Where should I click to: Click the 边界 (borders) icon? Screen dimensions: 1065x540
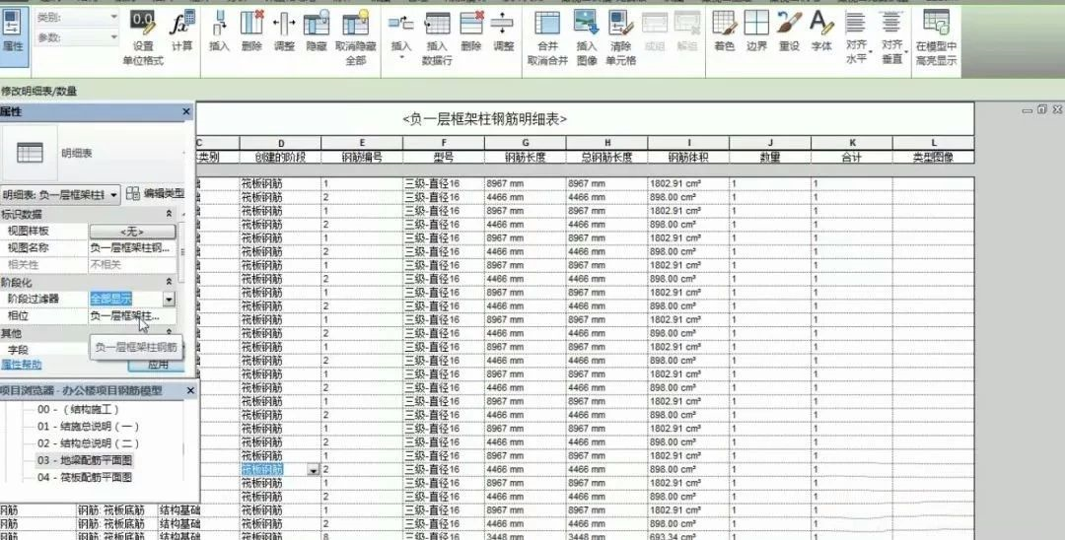click(756, 24)
